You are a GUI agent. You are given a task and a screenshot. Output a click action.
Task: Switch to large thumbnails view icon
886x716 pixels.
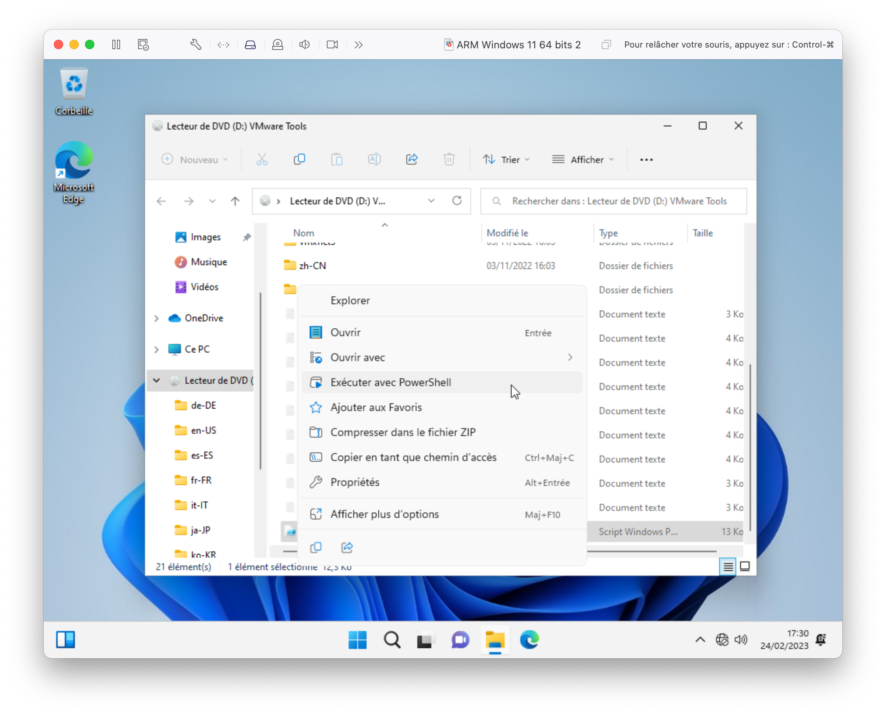pos(745,566)
